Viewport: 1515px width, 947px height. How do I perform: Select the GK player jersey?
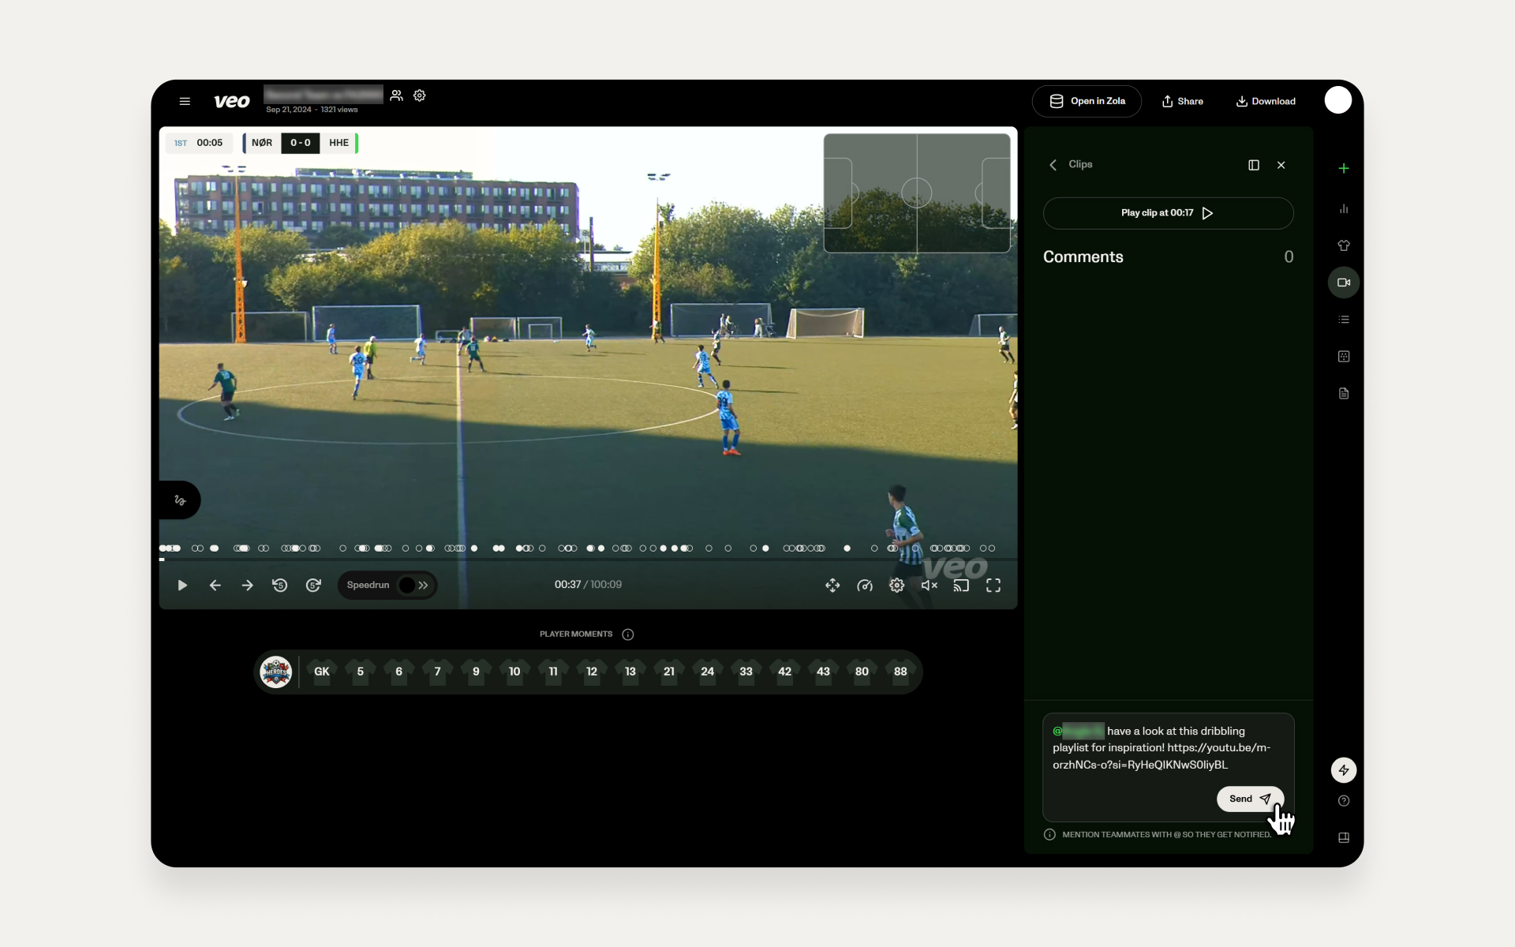pos(322,672)
